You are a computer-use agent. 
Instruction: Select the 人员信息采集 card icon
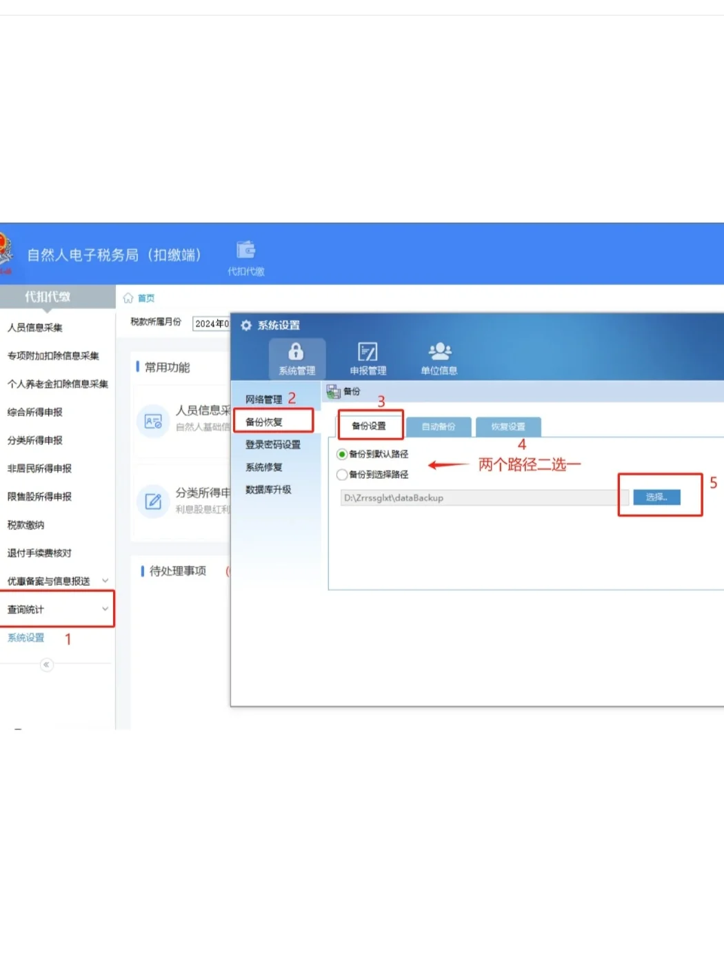[x=153, y=421]
